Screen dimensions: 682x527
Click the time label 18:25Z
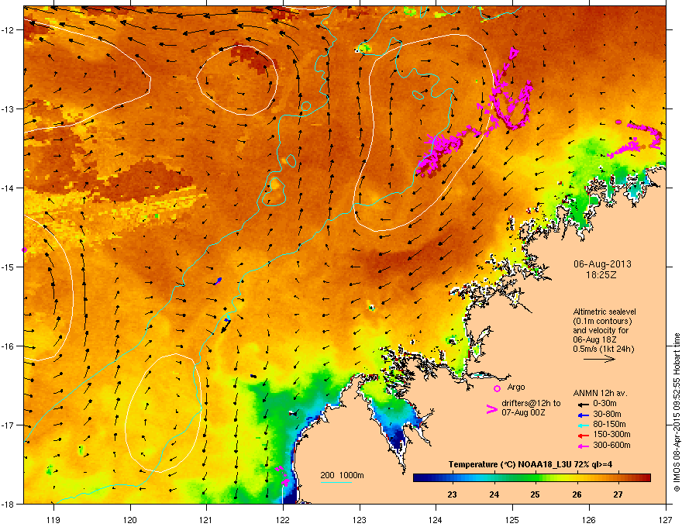[601, 275]
